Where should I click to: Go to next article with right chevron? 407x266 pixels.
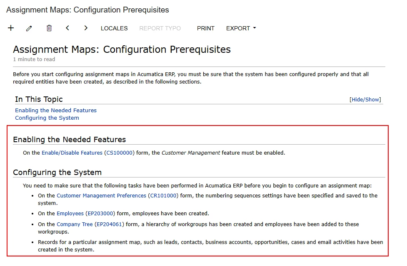(86, 28)
